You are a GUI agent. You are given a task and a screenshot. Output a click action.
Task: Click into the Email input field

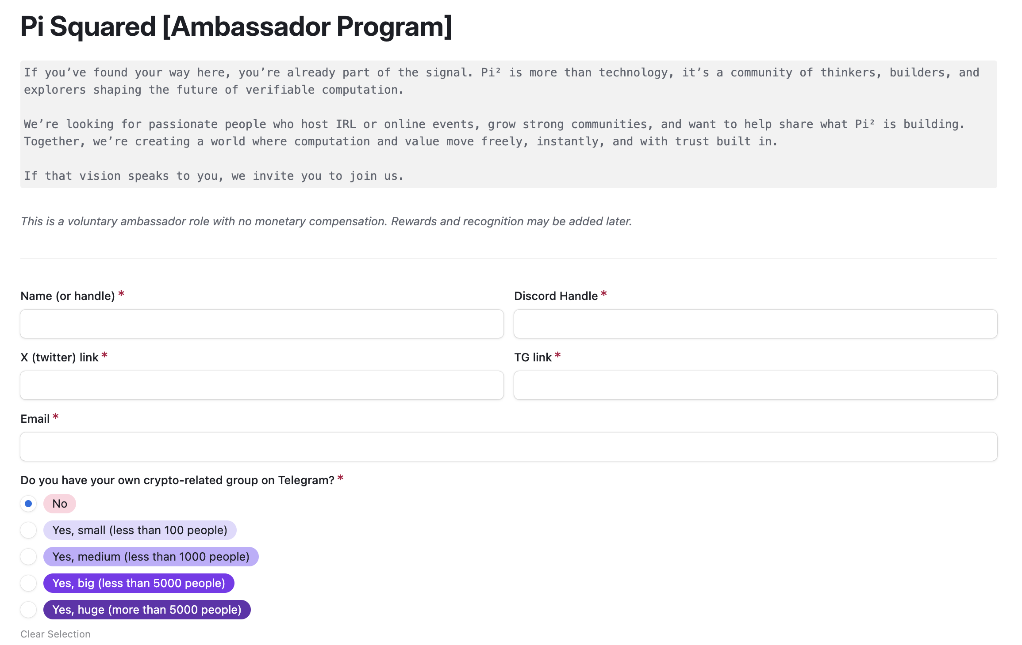(508, 447)
